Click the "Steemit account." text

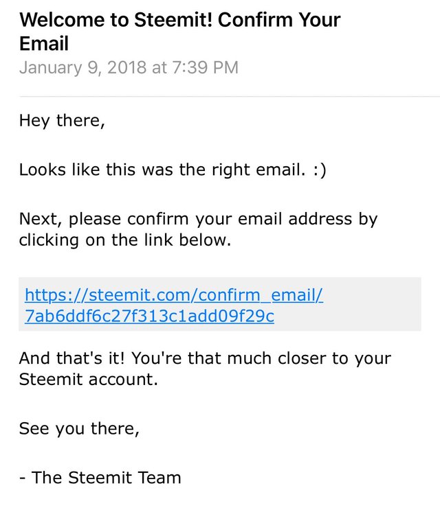coord(88,379)
